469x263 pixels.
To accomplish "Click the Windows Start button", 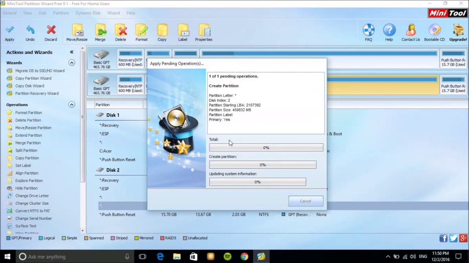I will [x=7, y=256].
